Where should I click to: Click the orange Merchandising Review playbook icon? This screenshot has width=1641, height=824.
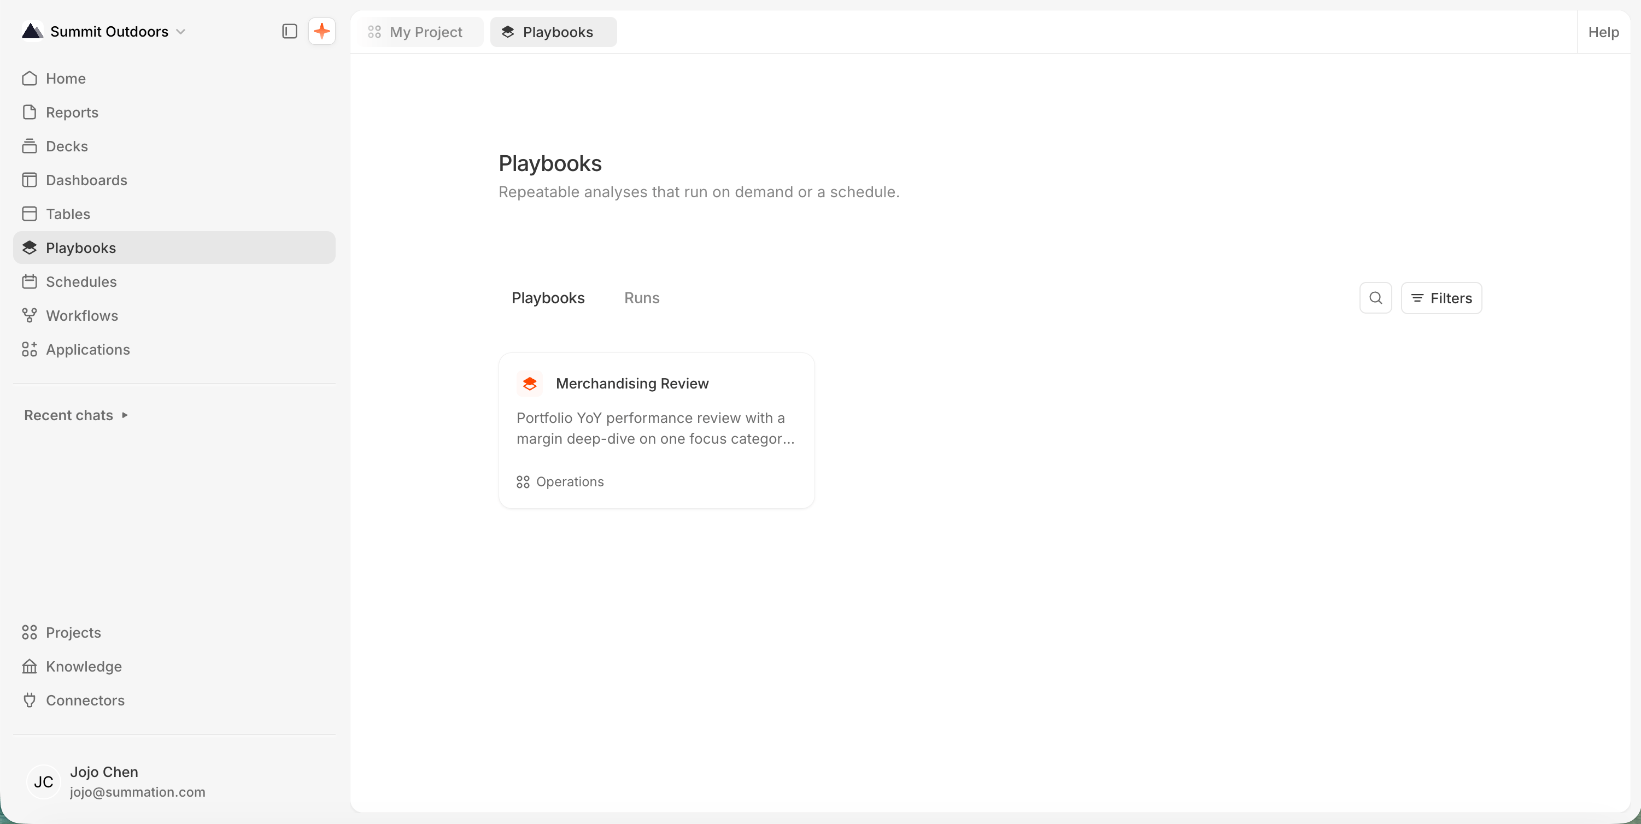[x=529, y=384]
